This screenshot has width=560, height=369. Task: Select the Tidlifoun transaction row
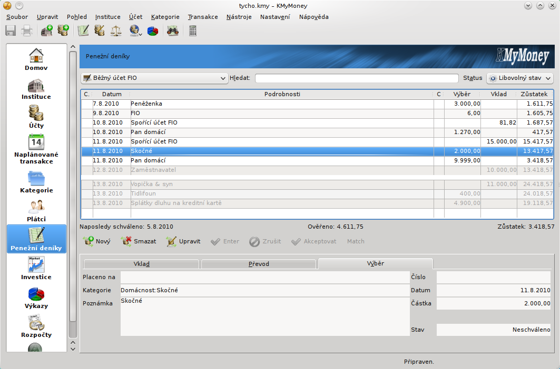click(x=317, y=193)
